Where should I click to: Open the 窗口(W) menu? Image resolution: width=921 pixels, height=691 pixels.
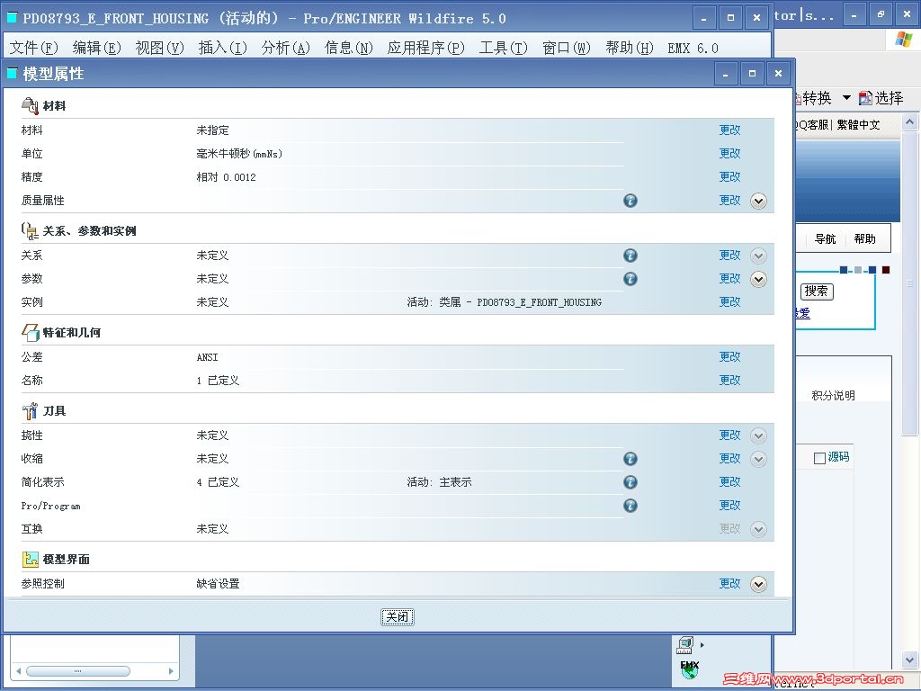tap(567, 48)
